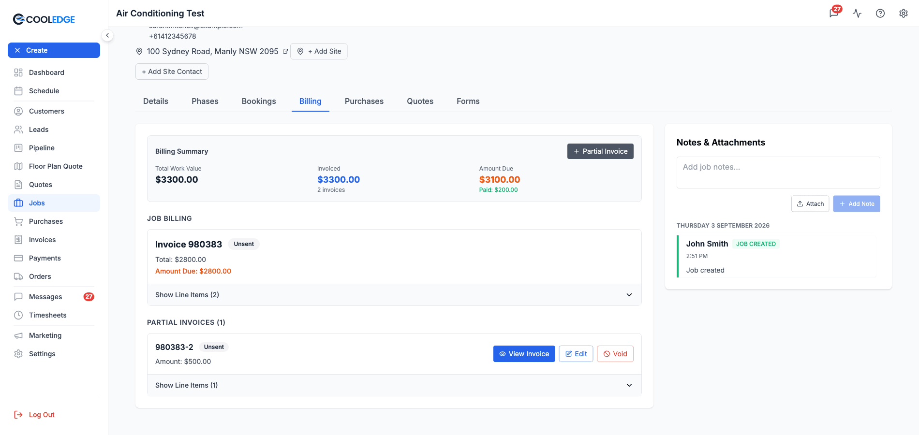Click the Create button in sidebar
Viewport: 919px width, 435px height.
click(54, 50)
